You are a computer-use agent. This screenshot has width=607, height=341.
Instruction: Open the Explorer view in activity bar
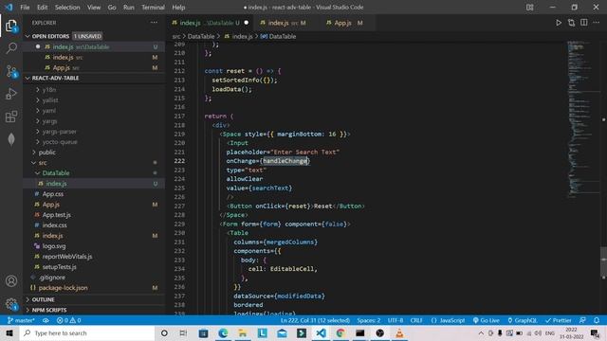click(11, 26)
